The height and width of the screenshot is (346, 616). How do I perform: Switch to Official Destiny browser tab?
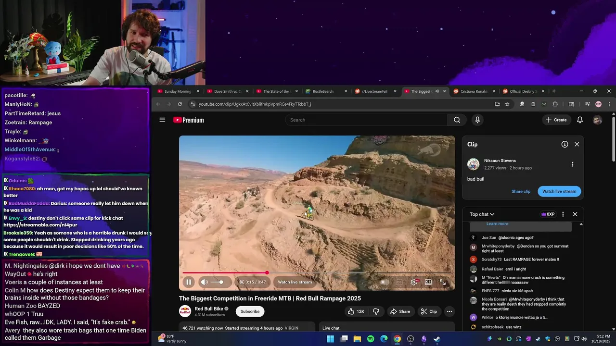[523, 91]
